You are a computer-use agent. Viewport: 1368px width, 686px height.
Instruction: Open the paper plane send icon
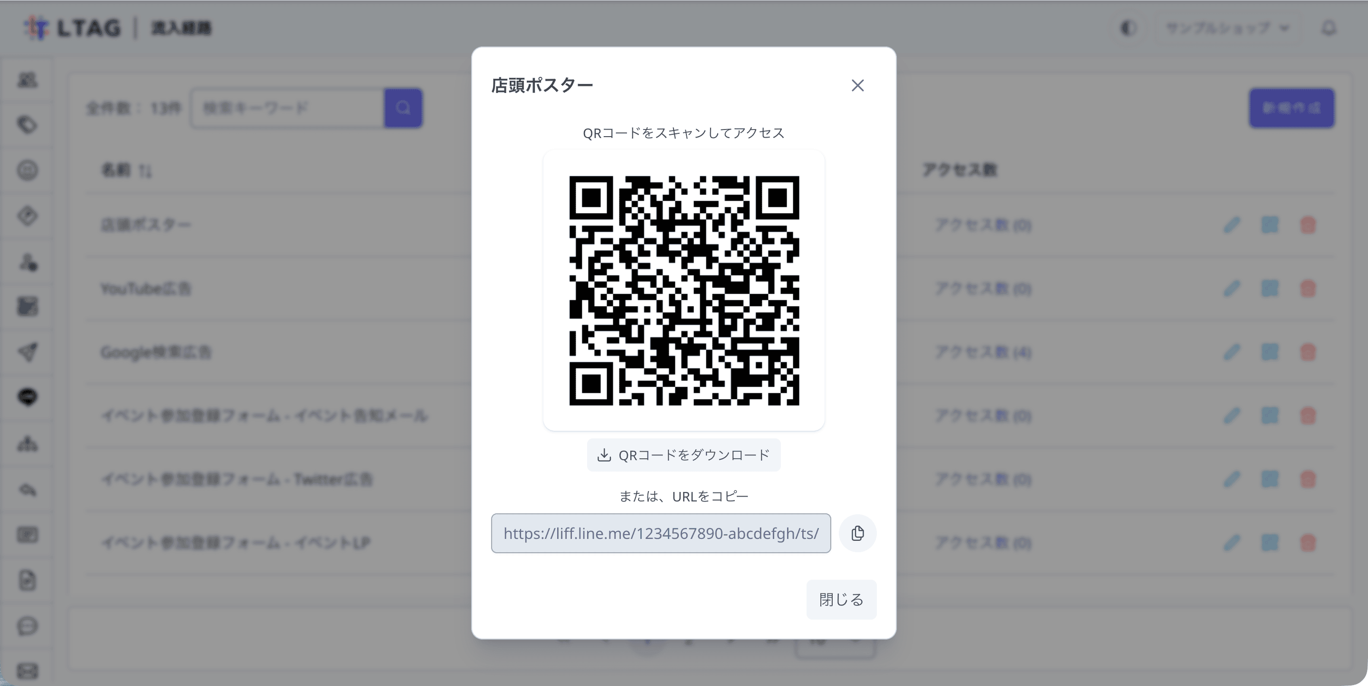[28, 352]
